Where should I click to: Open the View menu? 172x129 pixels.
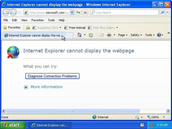click(x=24, y=20)
